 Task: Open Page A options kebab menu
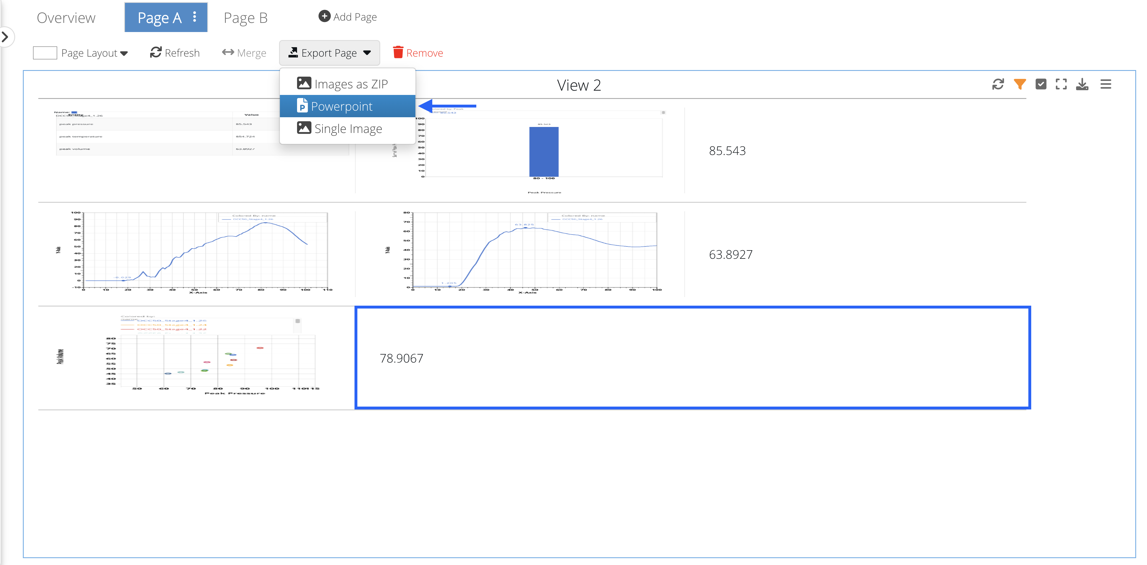click(195, 17)
